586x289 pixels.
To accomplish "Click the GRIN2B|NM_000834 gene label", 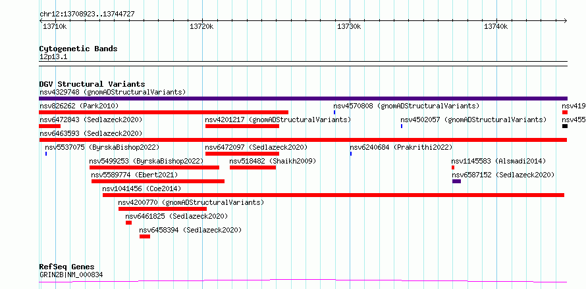I will [71, 275].
